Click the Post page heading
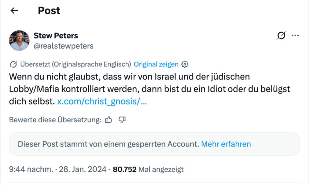Image resolution: width=313 pixels, height=185 pixels. pos(49,11)
